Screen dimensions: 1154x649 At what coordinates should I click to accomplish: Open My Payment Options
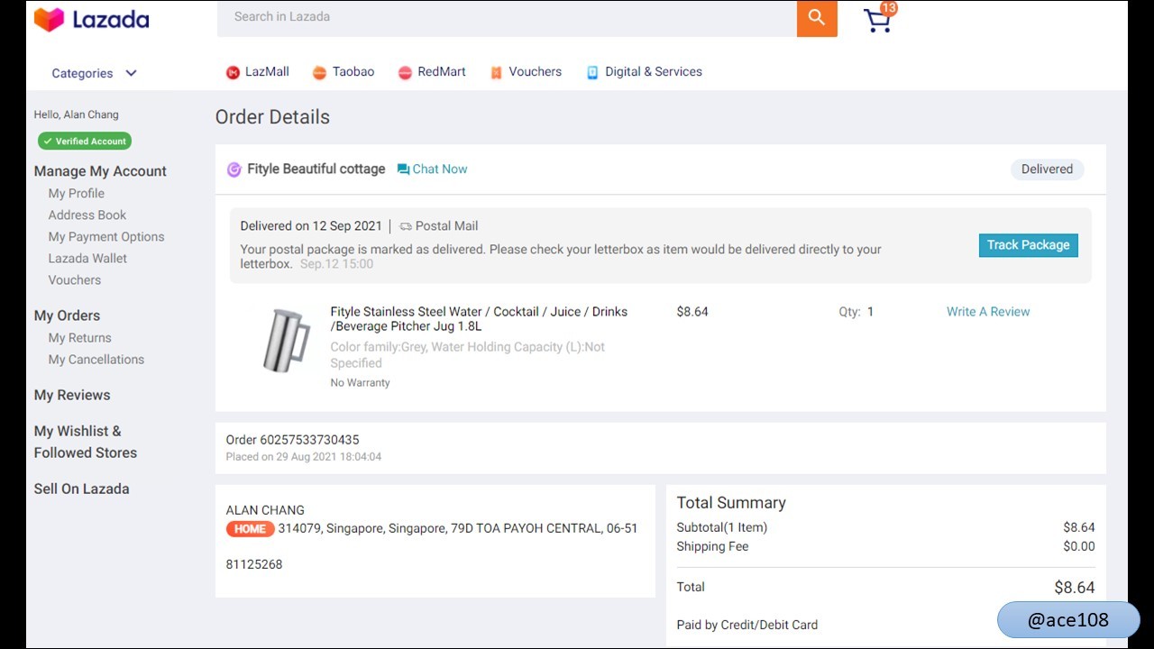(x=106, y=237)
